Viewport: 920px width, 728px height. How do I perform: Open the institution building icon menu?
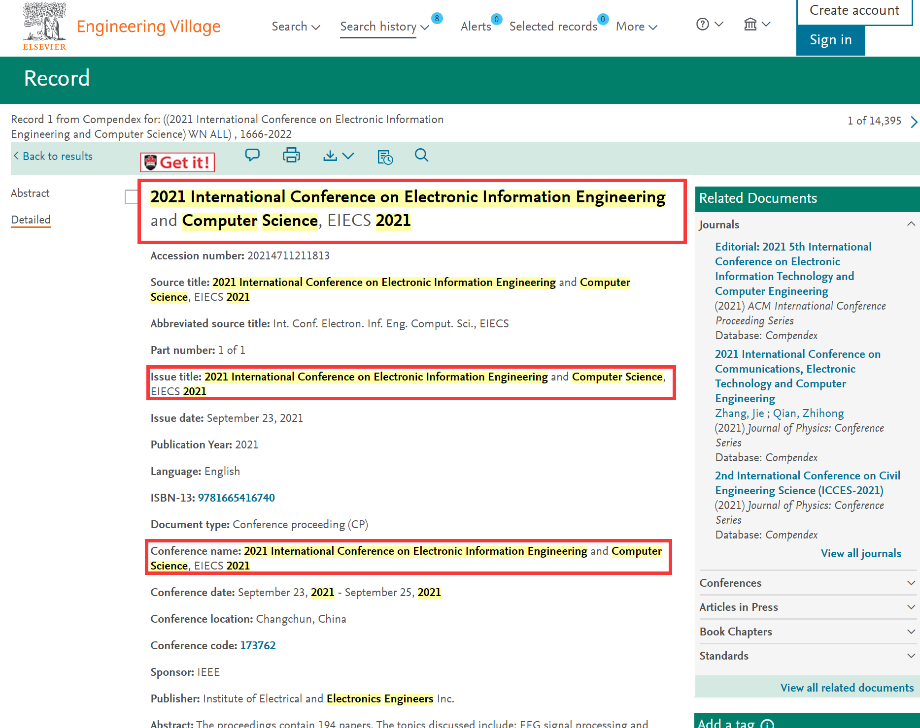[x=757, y=24]
